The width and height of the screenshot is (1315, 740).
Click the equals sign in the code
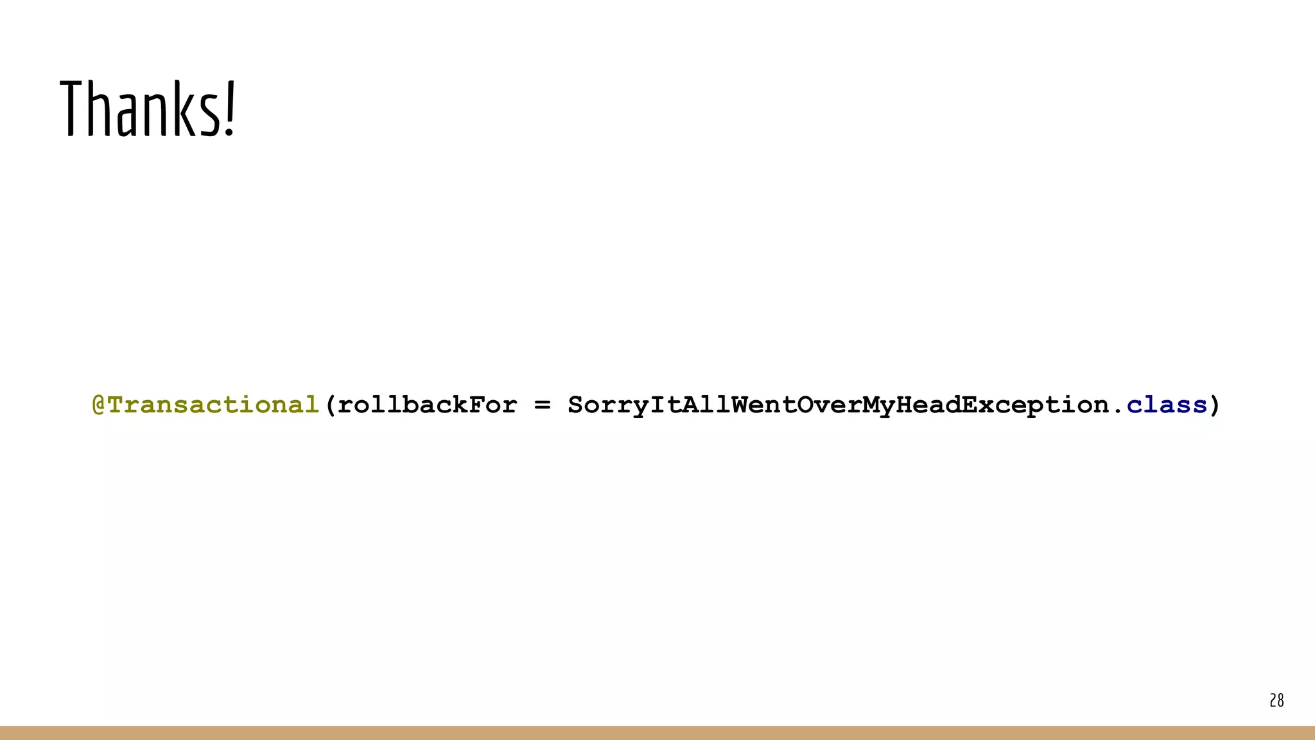click(543, 405)
